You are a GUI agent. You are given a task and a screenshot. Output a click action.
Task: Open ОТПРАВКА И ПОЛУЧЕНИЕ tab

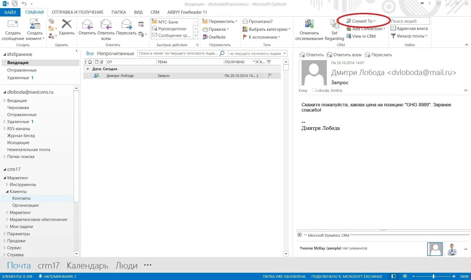pos(78,12)
